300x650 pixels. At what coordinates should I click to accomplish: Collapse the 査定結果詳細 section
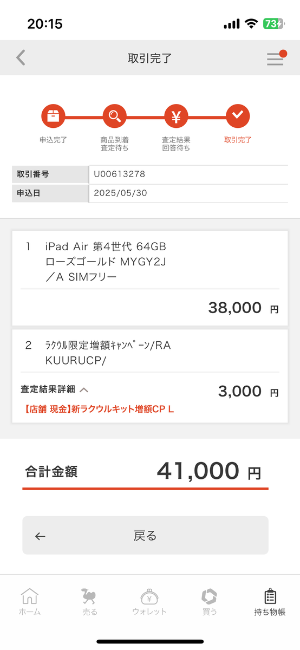[55, 389]
